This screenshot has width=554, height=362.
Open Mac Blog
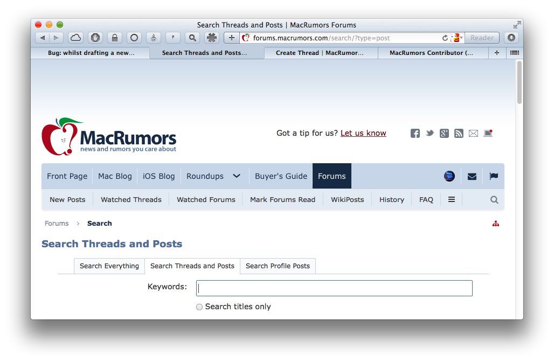115,176
